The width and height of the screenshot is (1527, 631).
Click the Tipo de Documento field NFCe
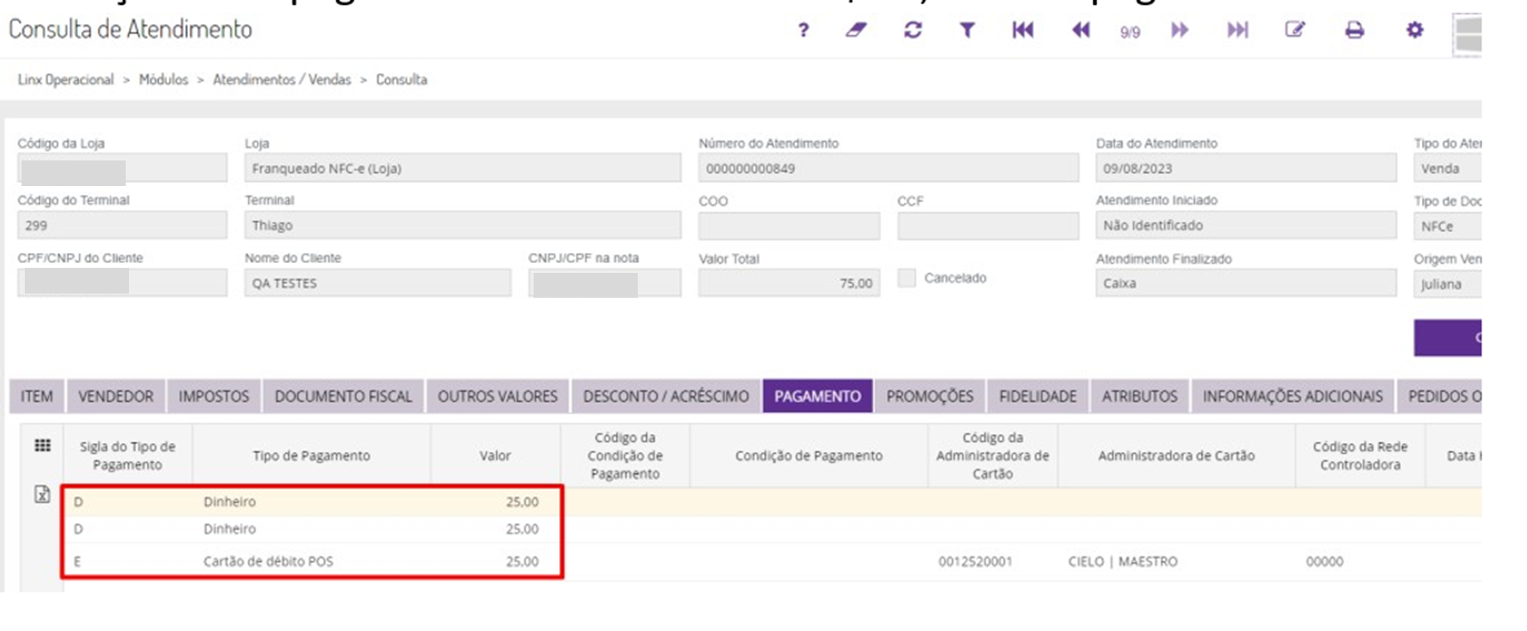1447,226
